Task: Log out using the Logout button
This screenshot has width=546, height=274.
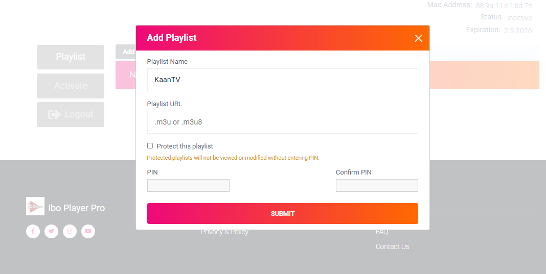Action: (71, 114)
